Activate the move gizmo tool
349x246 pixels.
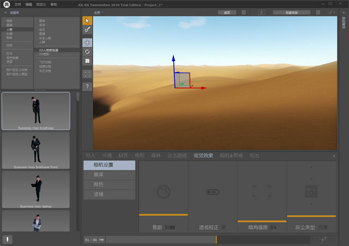click(87, 43)
